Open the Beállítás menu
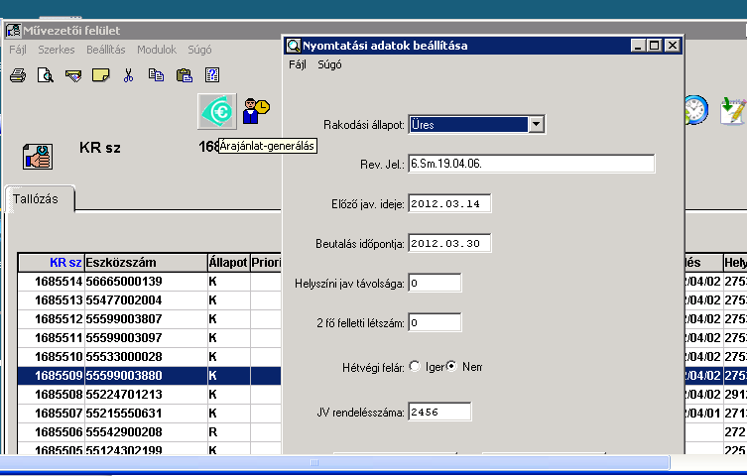Image resolution: width=747 pixels, height=476 pixels. coord(106,50)
